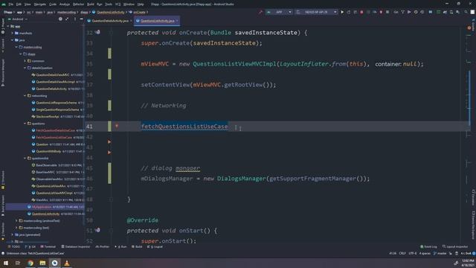Screen dimensions: 476x268
Task: Click the editor vertical scrollbar
Action: click(469, 98)
